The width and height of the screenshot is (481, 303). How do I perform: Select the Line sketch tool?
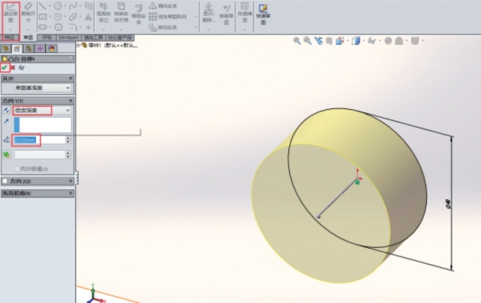pyautogui.click(x=43, y=6)
